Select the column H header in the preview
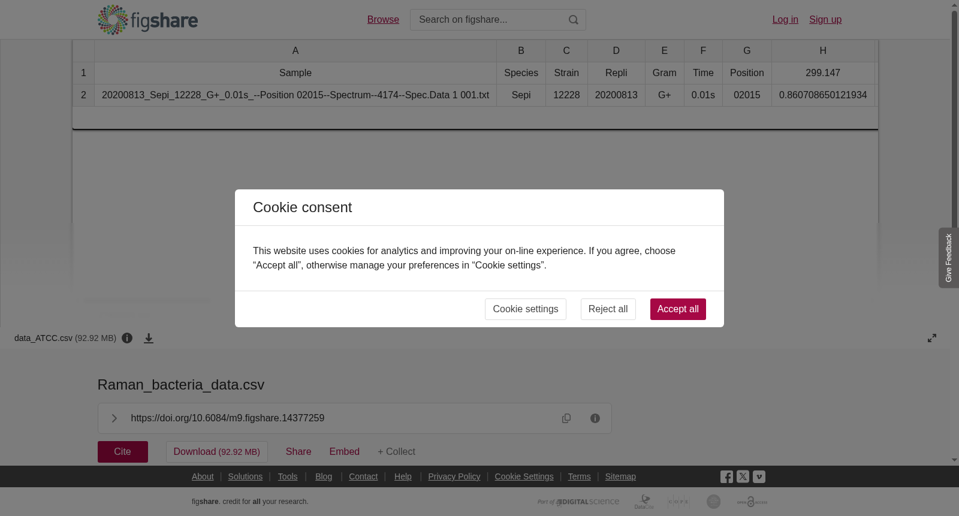This screenshot has width=959, height=516. (x=823, y=51)
